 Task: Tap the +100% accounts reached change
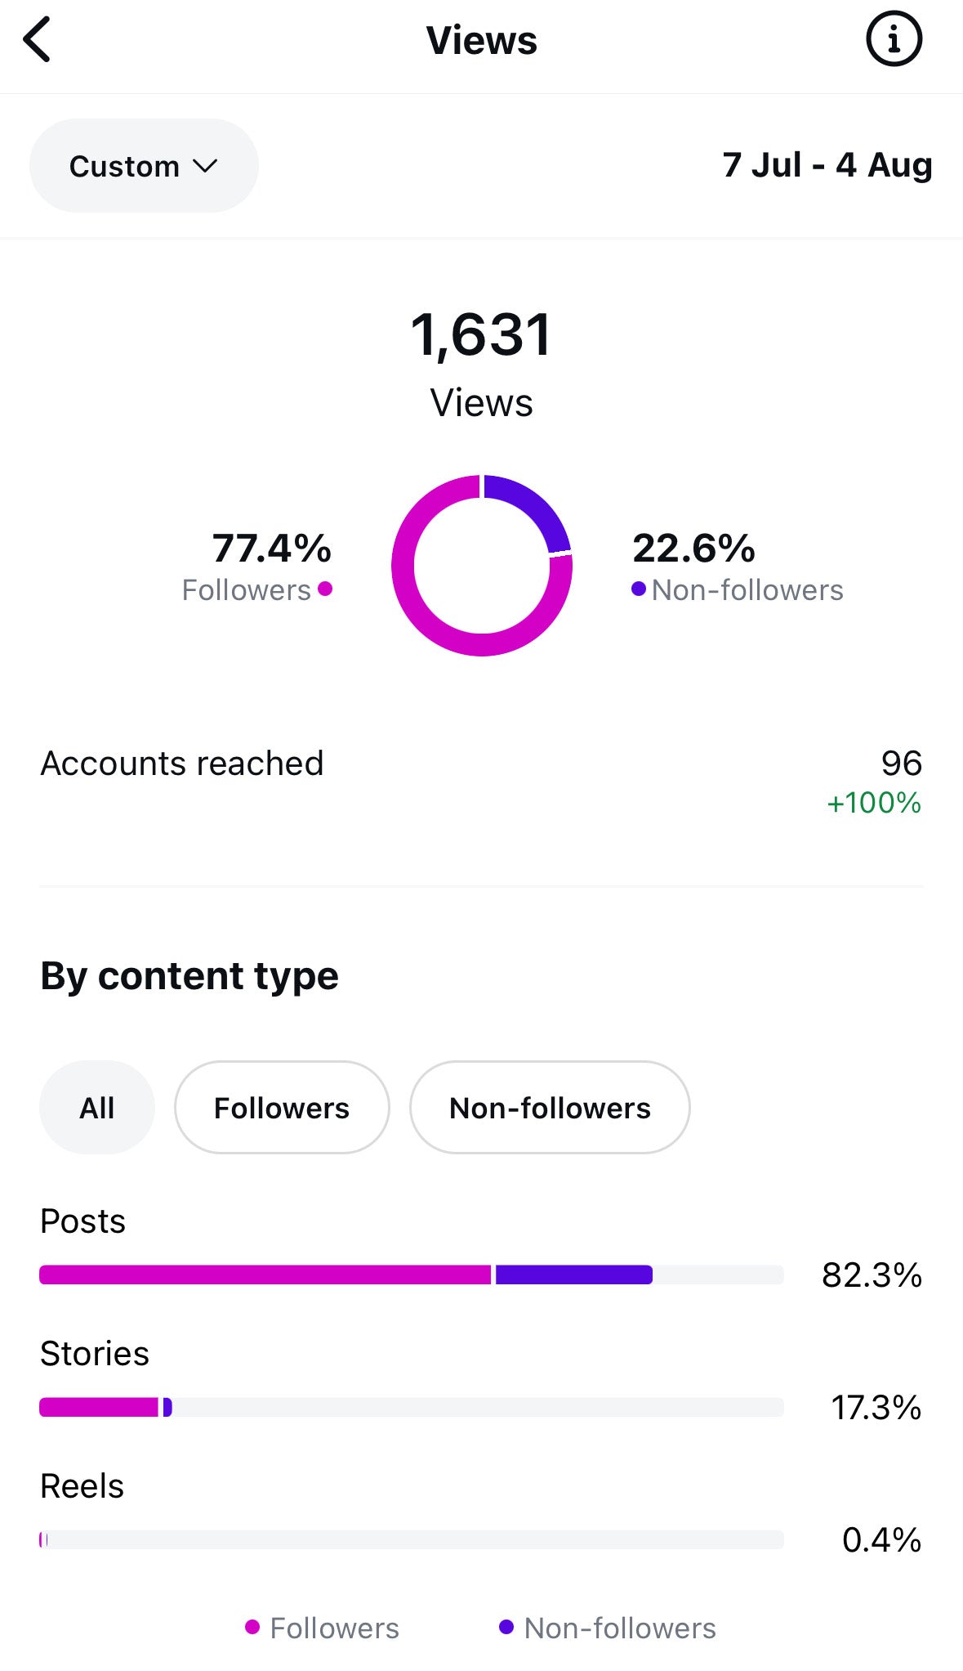(874, 803)
